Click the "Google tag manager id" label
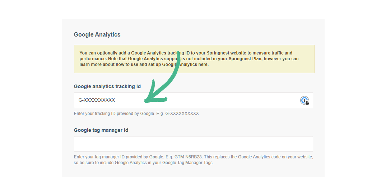The width and height of the screenshot is (386, 196). click(x=101, y=130)
